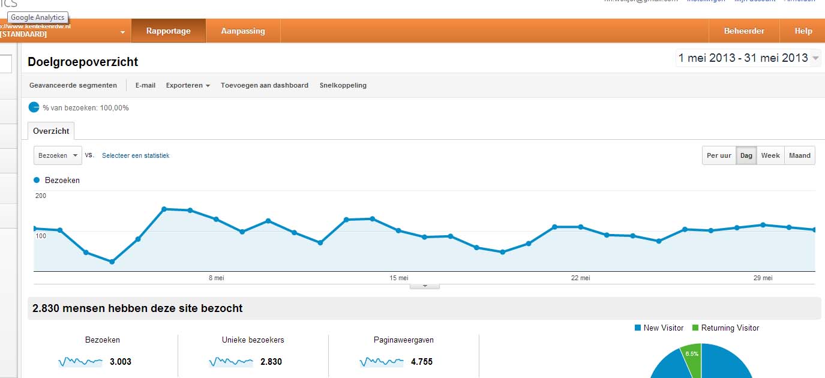Go to the Beheerder section
The width and height of the screenshot is (825, 378).
(744, 31)
